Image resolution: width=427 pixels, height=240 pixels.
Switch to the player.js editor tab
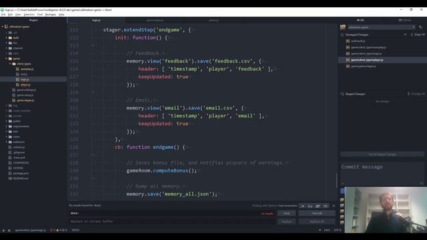213,21
